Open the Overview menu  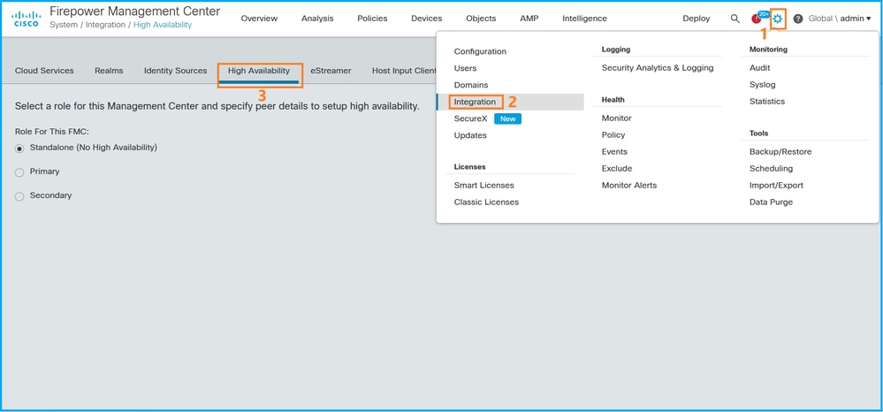pyautogui.click(x=259, y=19)
